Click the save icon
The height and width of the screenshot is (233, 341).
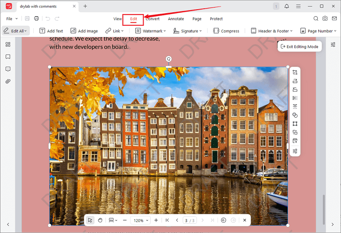pyautogui.click(x=27, y=18)
